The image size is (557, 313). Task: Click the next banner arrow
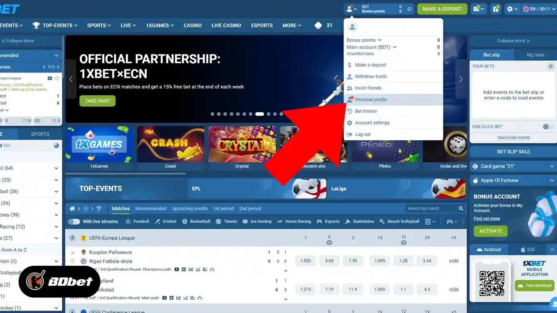click(x=461, y=79)
